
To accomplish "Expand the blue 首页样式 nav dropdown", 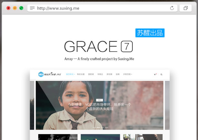I will pos(70,74).
